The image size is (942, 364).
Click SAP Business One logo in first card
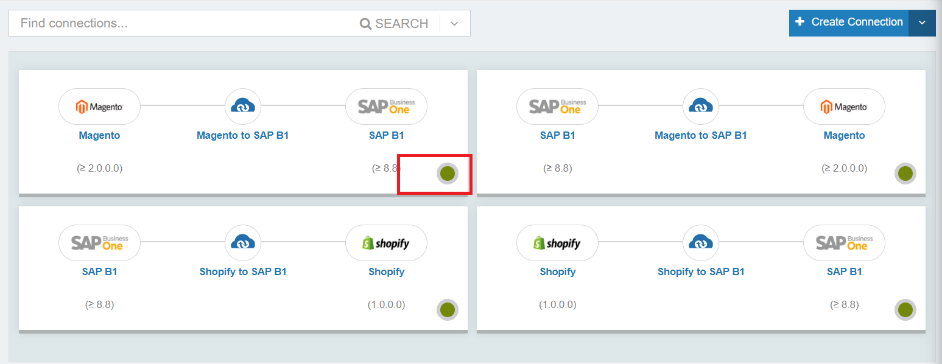[386, 107]
